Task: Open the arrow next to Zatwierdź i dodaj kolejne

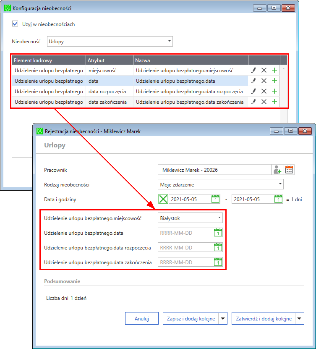Action: pyautogui.click(x=299, y=318)
